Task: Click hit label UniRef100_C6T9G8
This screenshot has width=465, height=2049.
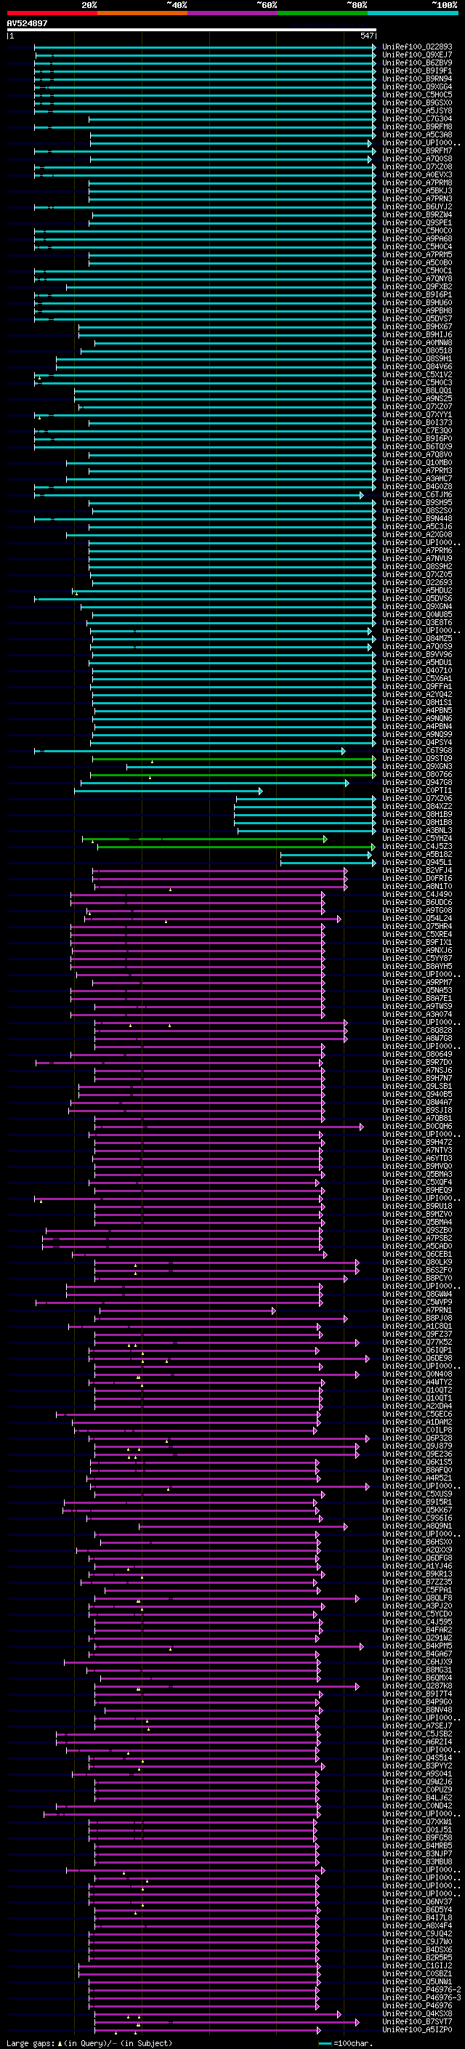Action: [x=417, y=750]
